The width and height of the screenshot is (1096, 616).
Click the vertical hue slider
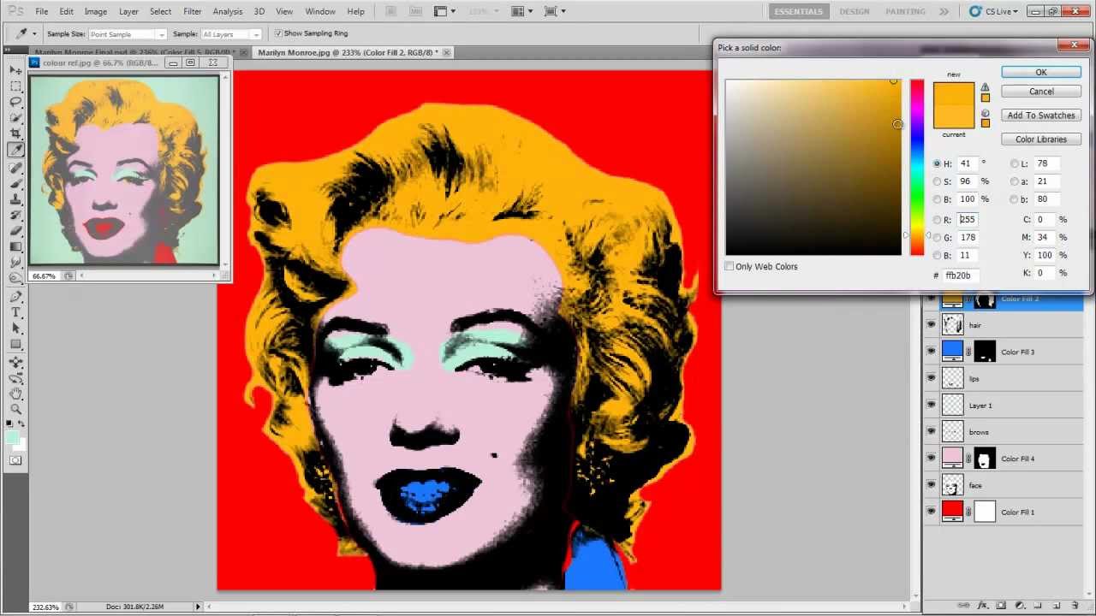tap(917, 167)
